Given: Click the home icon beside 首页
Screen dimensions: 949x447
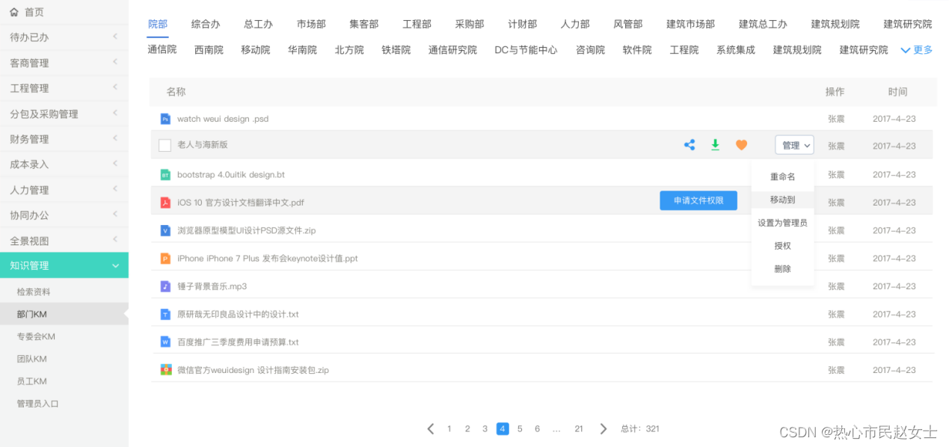Looking at the screenshot, I should tap(14, 12).
